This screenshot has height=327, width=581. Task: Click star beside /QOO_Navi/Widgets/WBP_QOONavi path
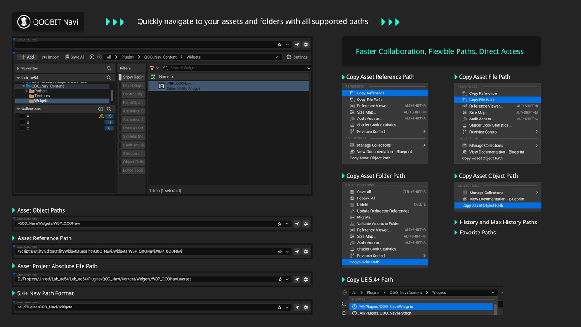click(x=280, y=223)
